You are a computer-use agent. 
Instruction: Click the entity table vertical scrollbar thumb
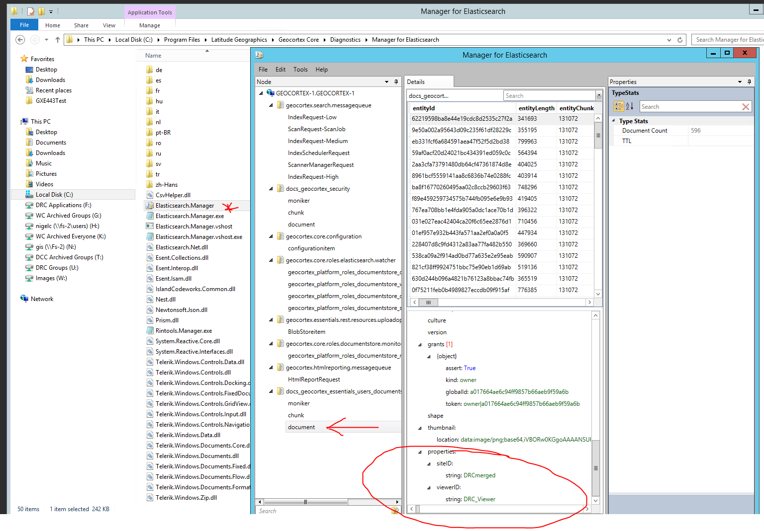[598, 136]
